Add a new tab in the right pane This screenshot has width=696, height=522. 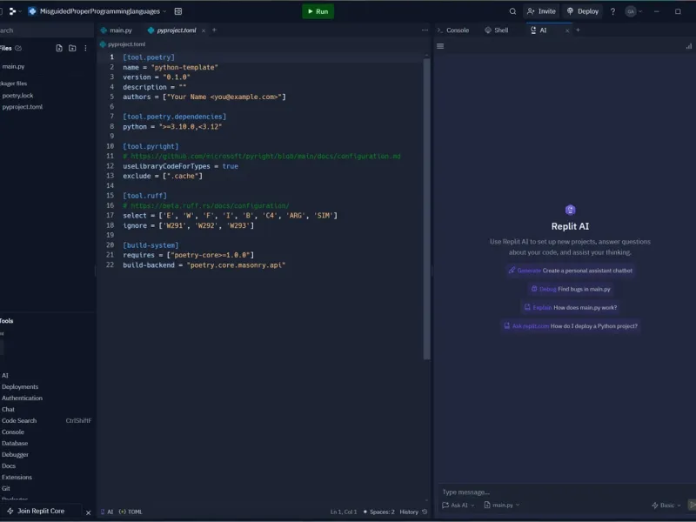[x=578, y=30]
